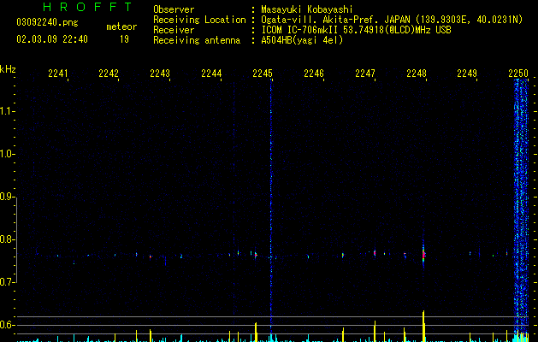Screen dimensions: 538x342
Task: Click the 2241 time axis label
Action: coord(58,73)
